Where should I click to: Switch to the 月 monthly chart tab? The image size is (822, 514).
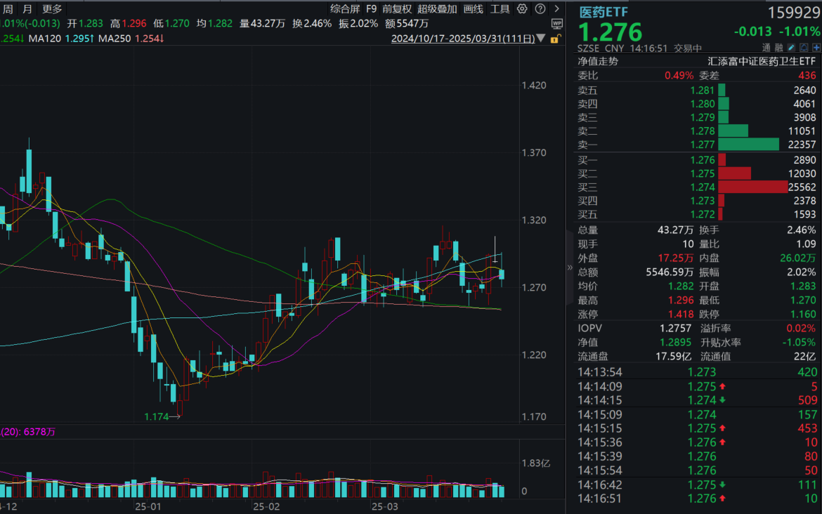pos(26,9)
